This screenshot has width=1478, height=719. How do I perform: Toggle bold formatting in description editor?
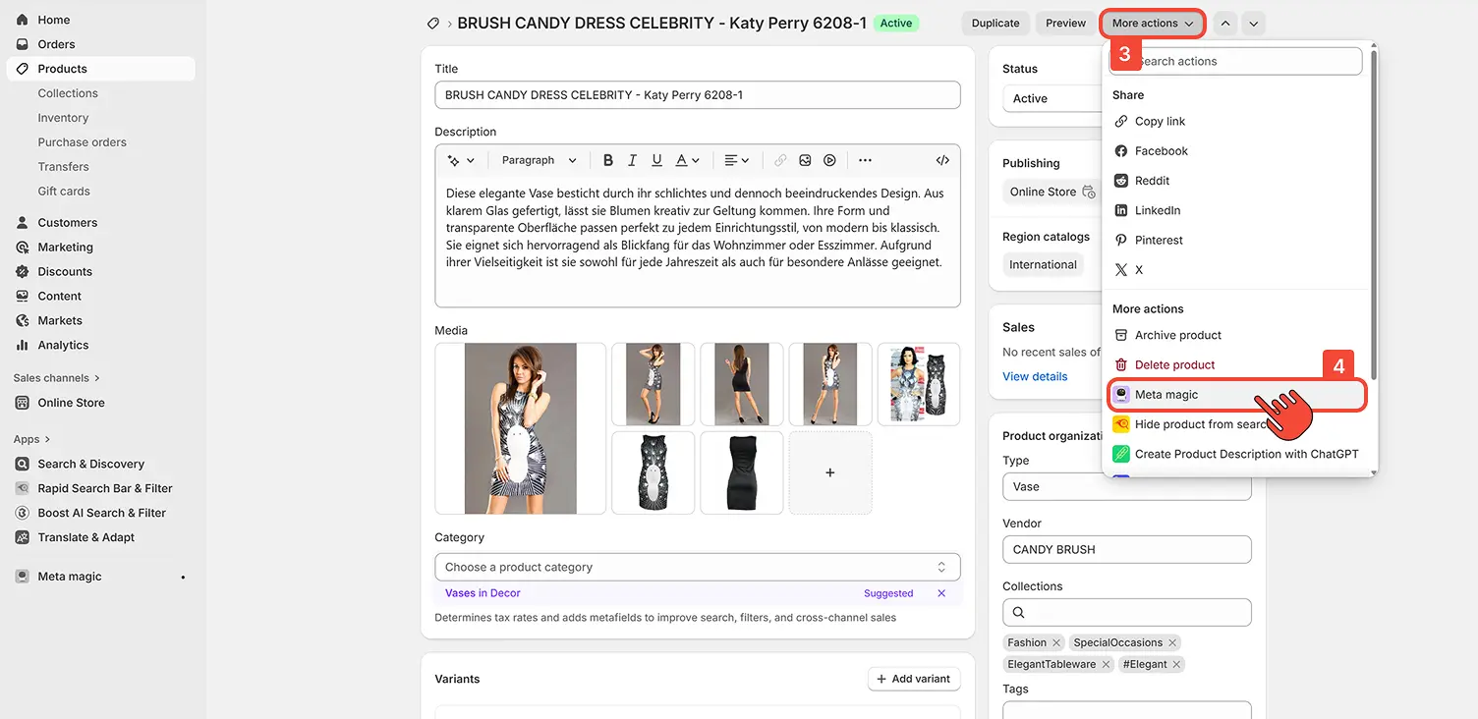tap(608, 160)
